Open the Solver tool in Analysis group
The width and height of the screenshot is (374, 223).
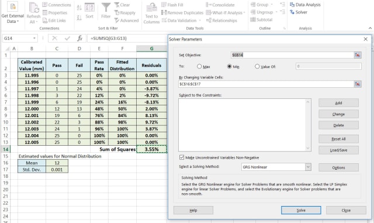point(299,12)
